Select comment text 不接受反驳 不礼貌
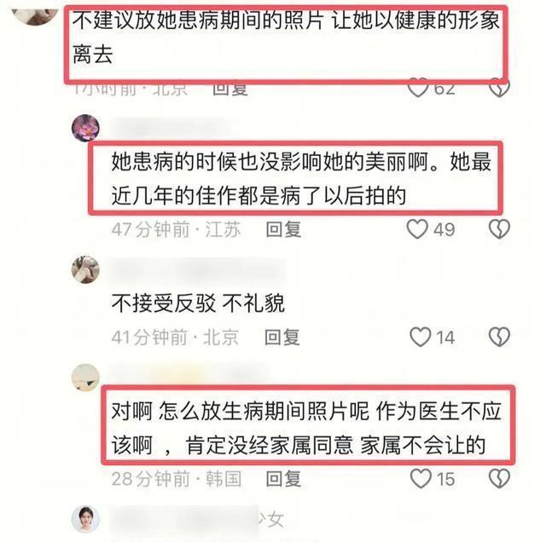Image resolution: width=546 pixels, height=542 pixels. pyautogui.click(x=198, y=303)
